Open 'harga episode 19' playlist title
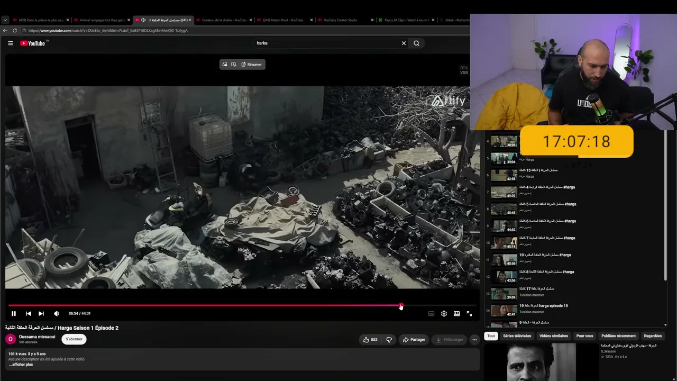 pyautogui.click(x=543, y=306)
